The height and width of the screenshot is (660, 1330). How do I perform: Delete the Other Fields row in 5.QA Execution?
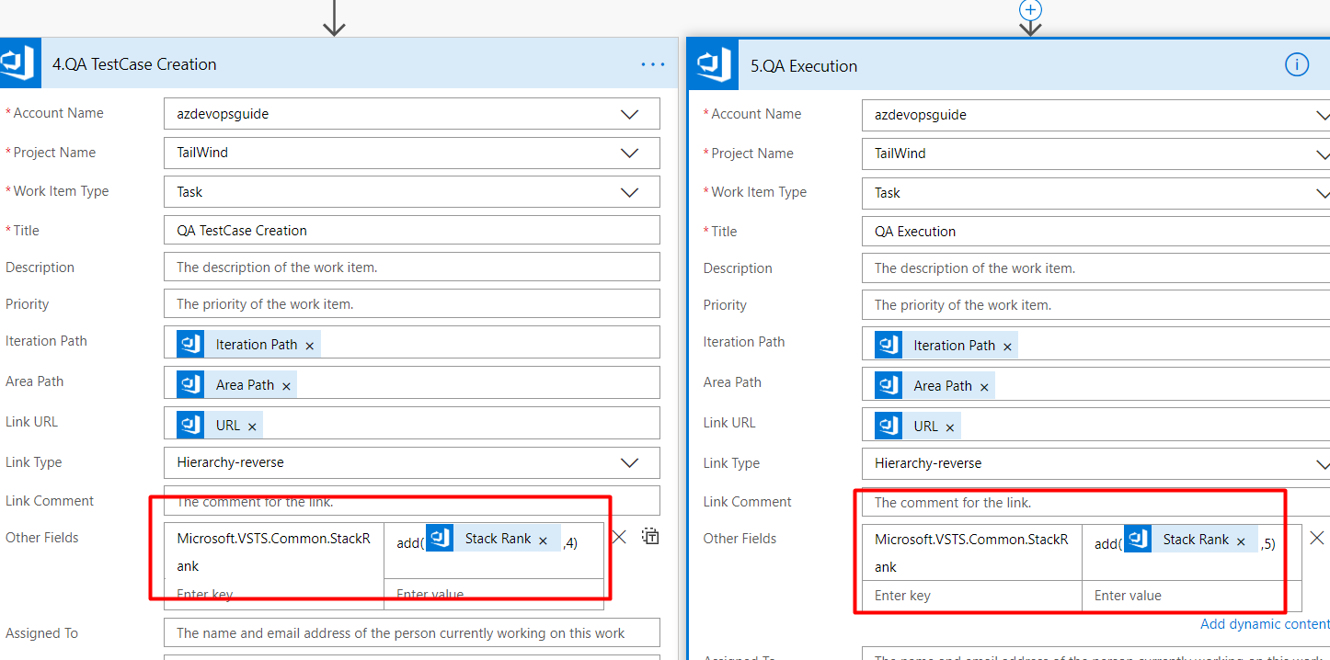(1317, 537)
